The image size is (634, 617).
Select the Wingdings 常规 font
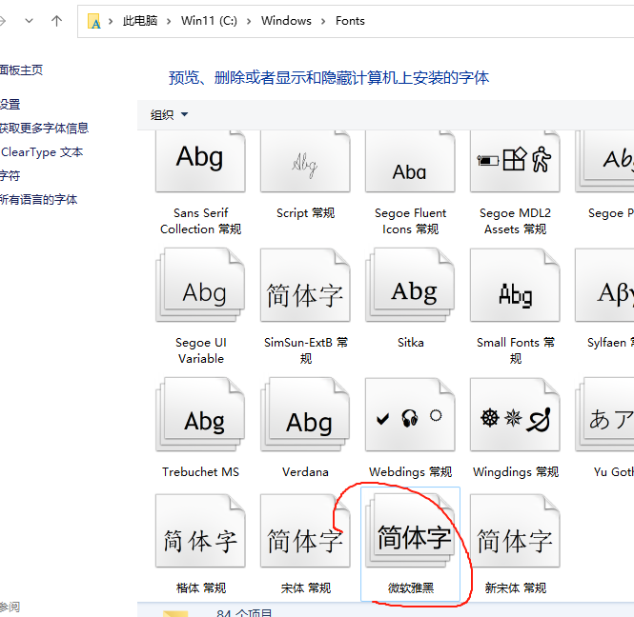[x=515, y=419]
